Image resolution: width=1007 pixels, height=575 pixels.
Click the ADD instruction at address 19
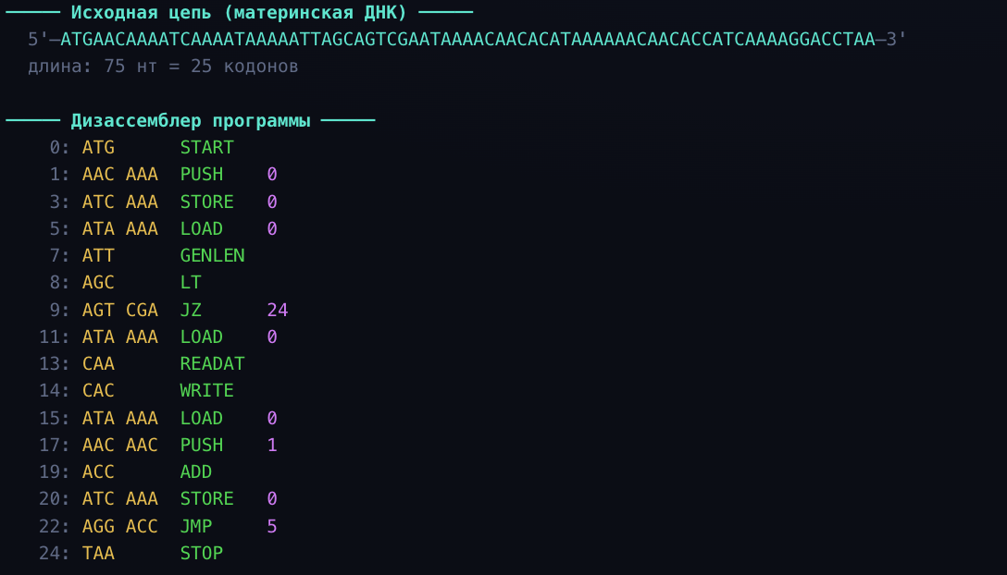196,472
